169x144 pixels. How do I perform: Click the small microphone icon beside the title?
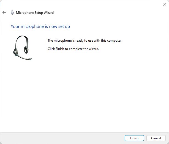[x=12, y=13]
